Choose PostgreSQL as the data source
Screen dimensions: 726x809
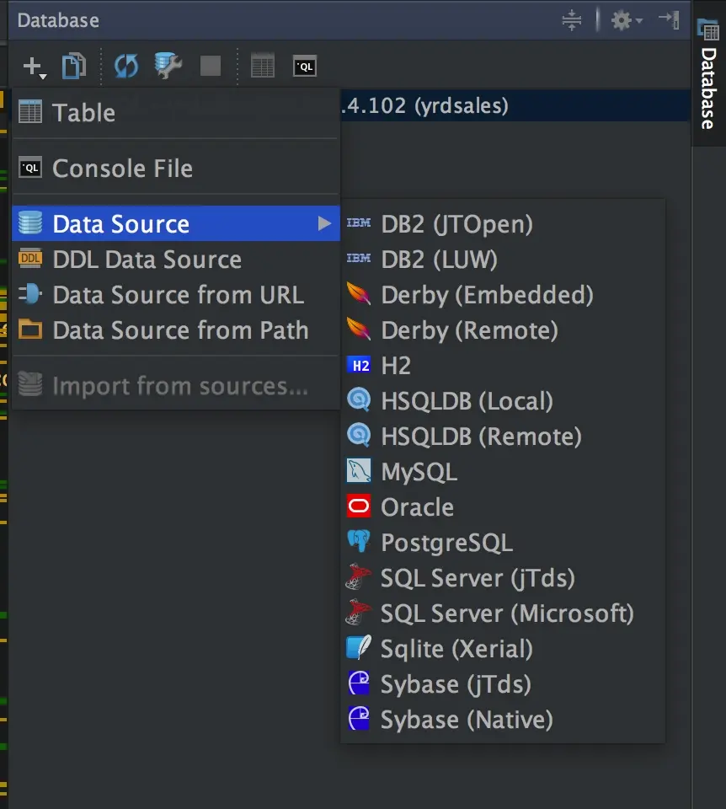[x=446, y=543]
